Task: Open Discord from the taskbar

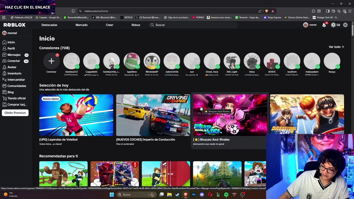Action: [202, 195]
